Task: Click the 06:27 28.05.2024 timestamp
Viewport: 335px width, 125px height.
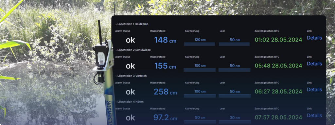Action: click(x=278, y=92)
